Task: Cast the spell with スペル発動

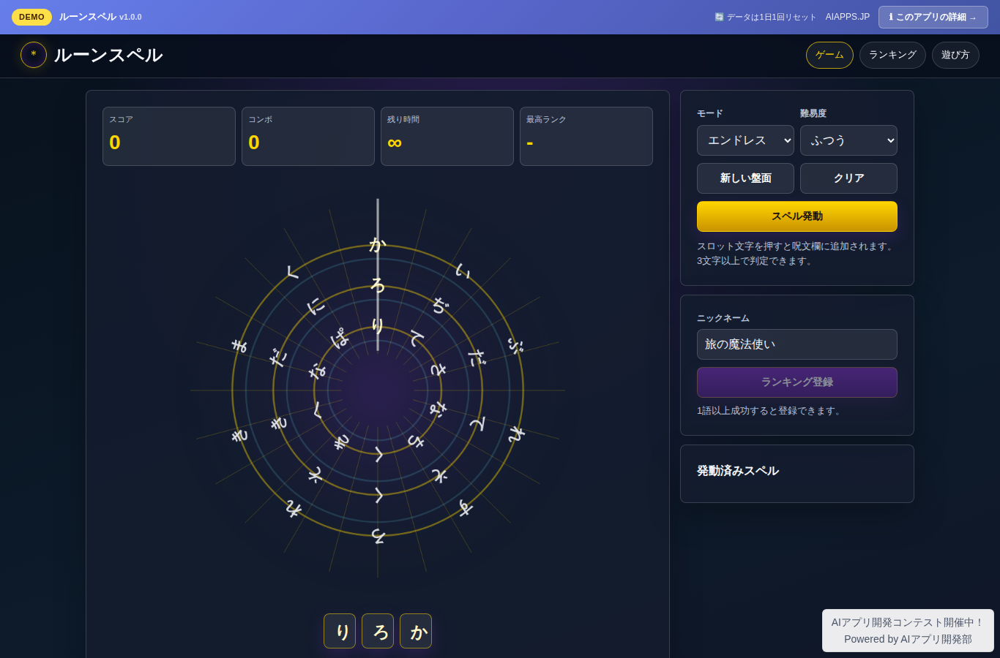Action: (797, 216)
